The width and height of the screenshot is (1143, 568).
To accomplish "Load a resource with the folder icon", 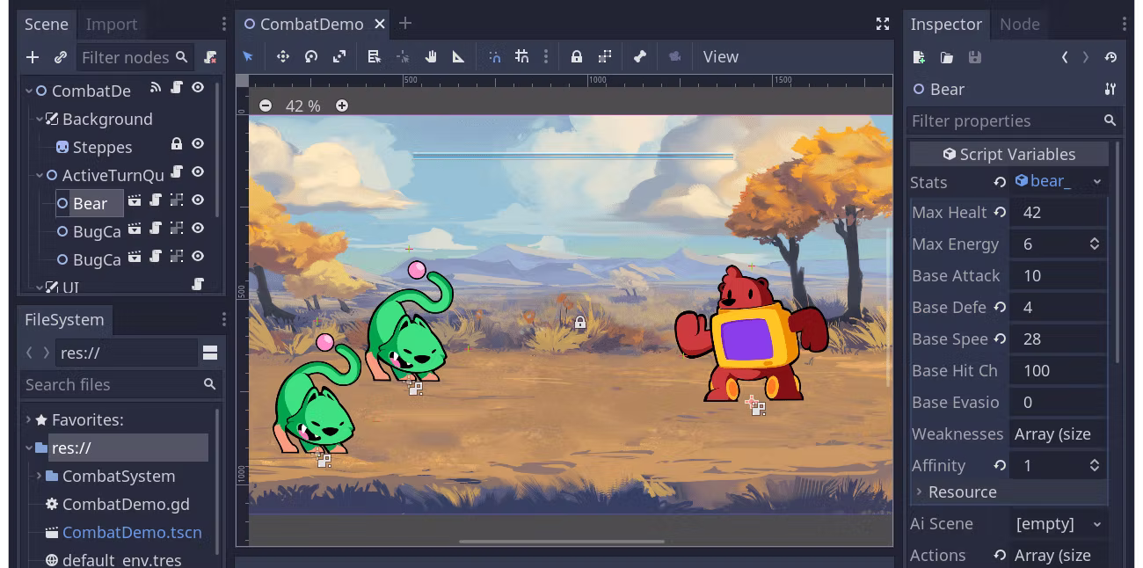I will pos(947,57).
